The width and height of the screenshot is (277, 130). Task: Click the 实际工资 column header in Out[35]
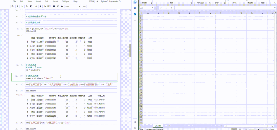point(101,96)
